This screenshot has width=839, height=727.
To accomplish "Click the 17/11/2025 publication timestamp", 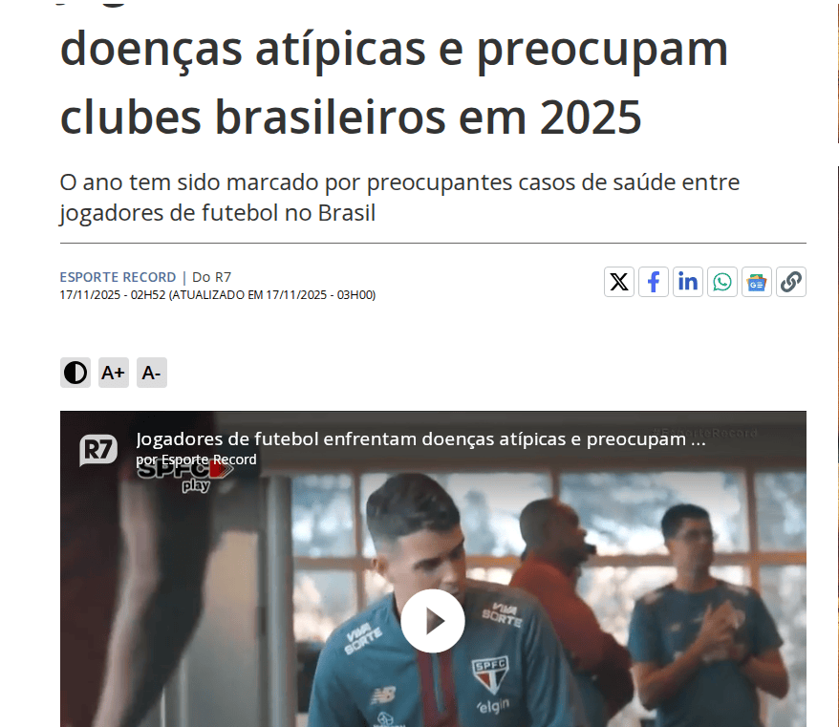I will [217, 295].
